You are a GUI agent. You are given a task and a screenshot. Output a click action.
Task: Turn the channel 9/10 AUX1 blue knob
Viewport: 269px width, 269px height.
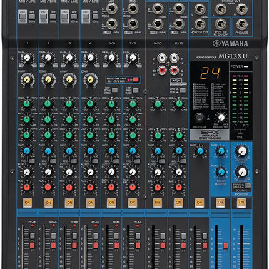click(158, 151)
